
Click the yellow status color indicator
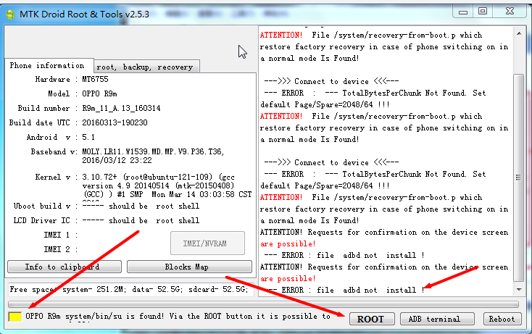[x=15, y=317]
